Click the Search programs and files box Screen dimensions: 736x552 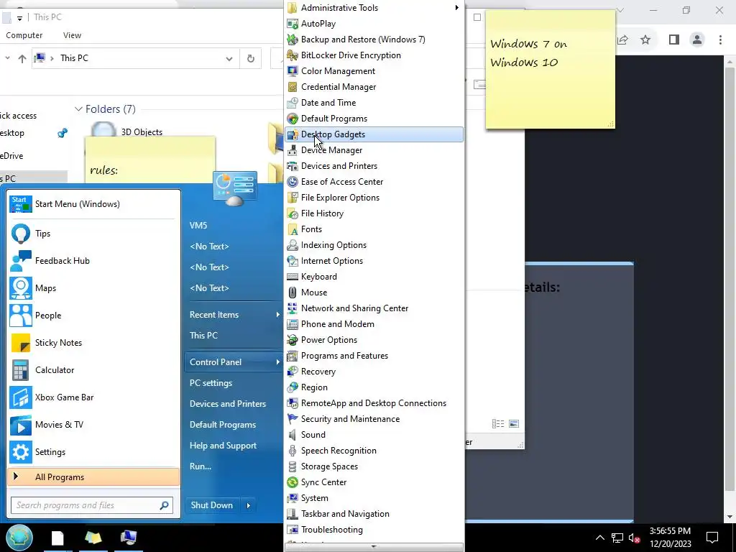pyautogui.click(x=92, y=505)
